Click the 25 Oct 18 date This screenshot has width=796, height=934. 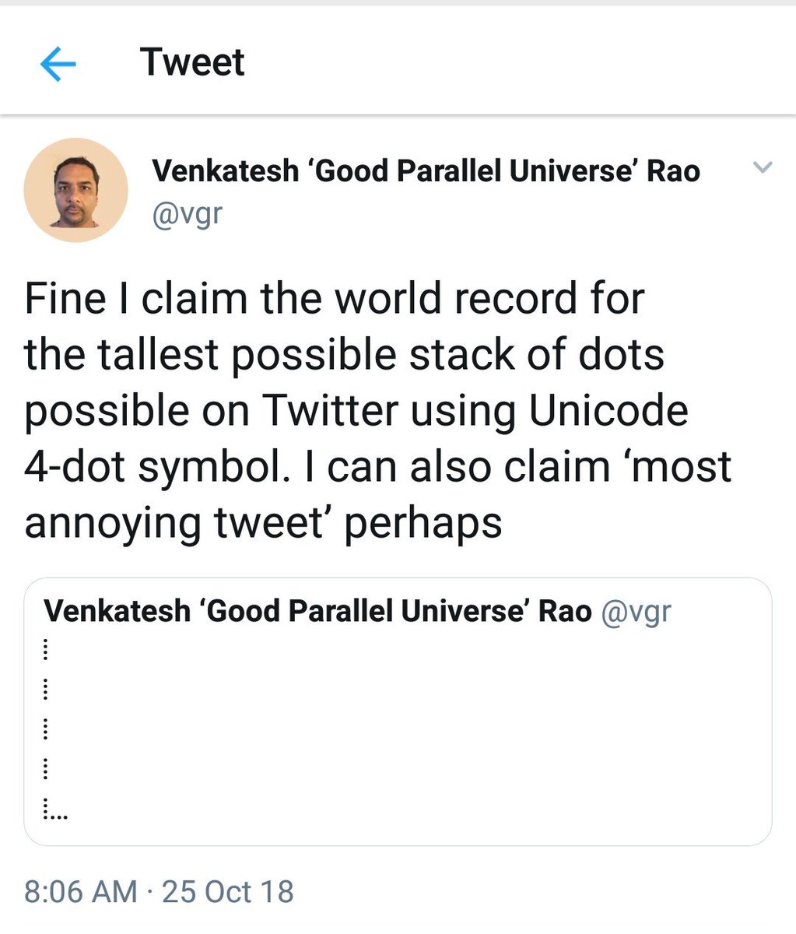click(x=228, y=891)
